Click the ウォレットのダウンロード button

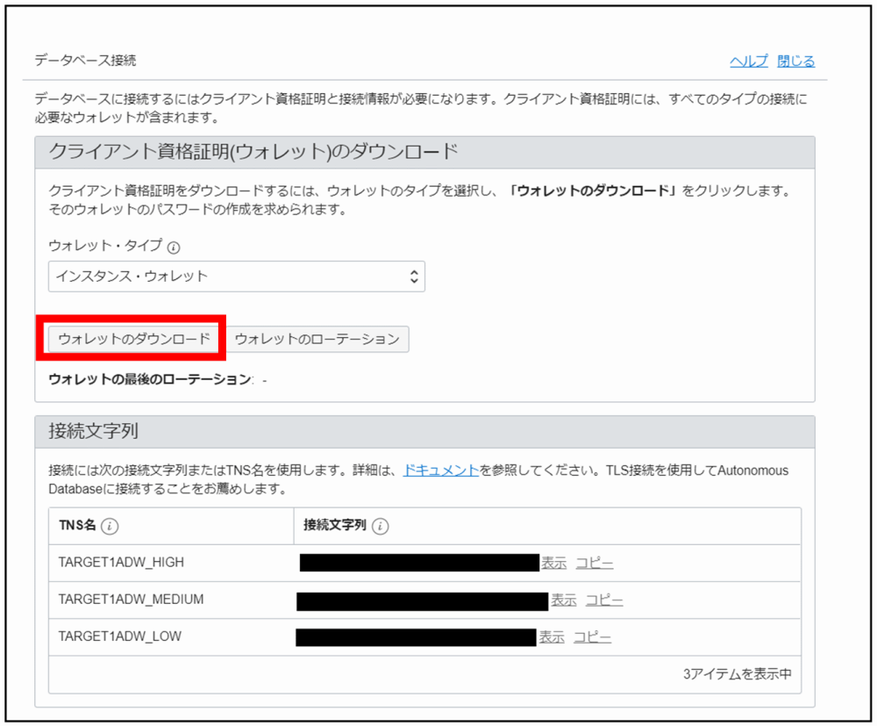133,339
